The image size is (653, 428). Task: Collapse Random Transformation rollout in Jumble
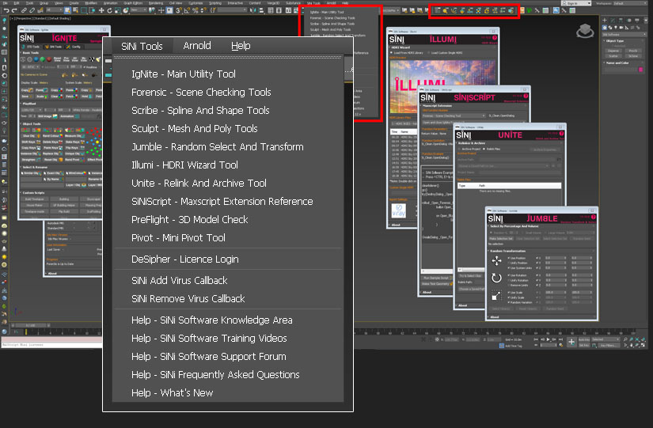tap(507, 251)
